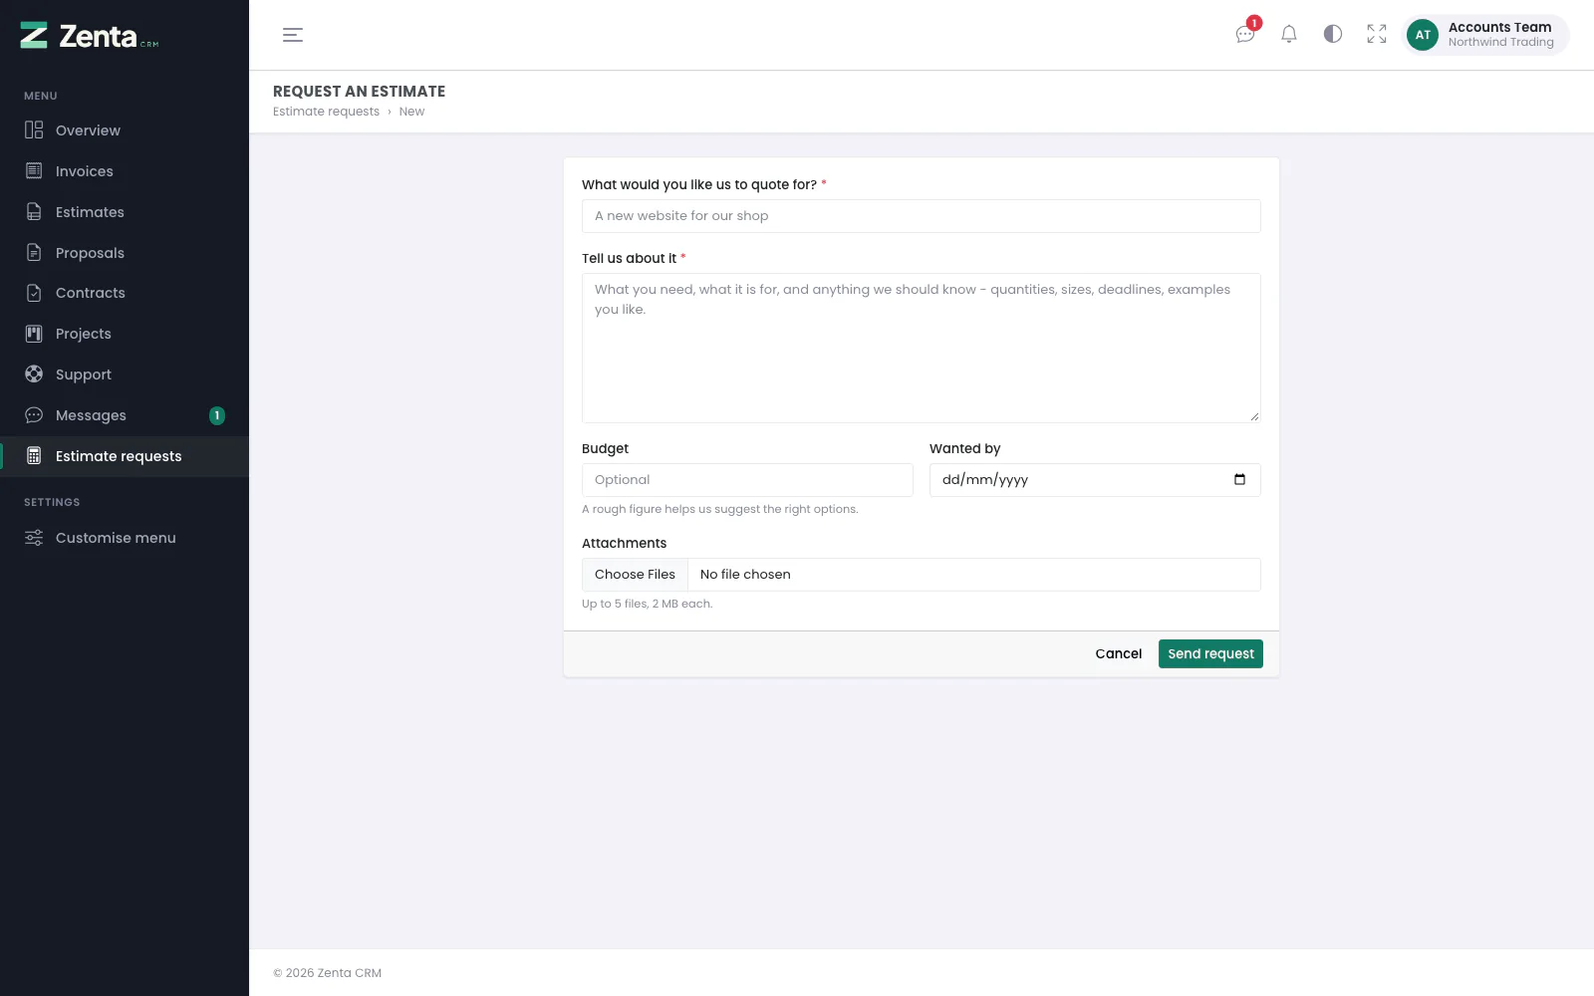Click the AT avatar circle
The height and width of the screenshot is (996, 1594).
pos(1423,35)
